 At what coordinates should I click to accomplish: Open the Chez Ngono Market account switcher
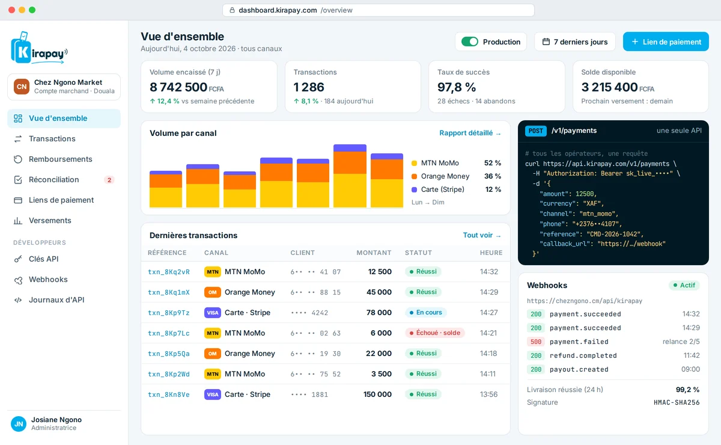pyautogui.click(x=64, y=87)
